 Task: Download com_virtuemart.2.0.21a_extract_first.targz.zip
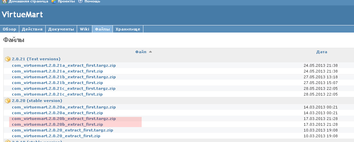tap(64, 65)
